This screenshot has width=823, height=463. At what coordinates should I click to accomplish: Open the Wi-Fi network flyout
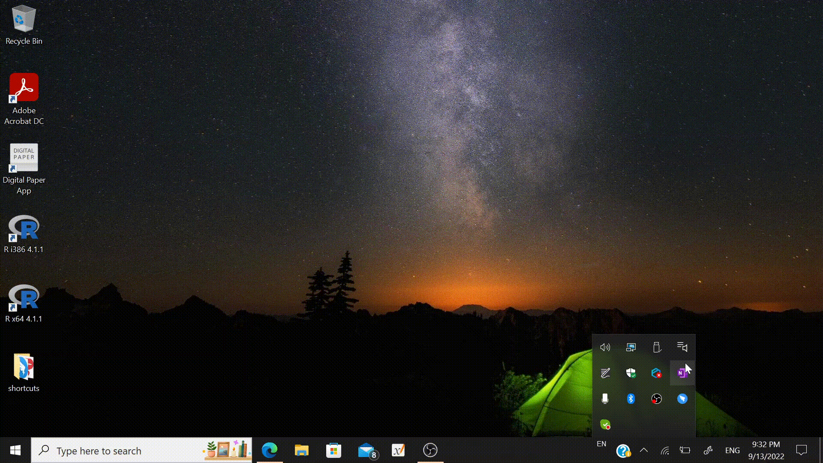(x=665, y=450)
